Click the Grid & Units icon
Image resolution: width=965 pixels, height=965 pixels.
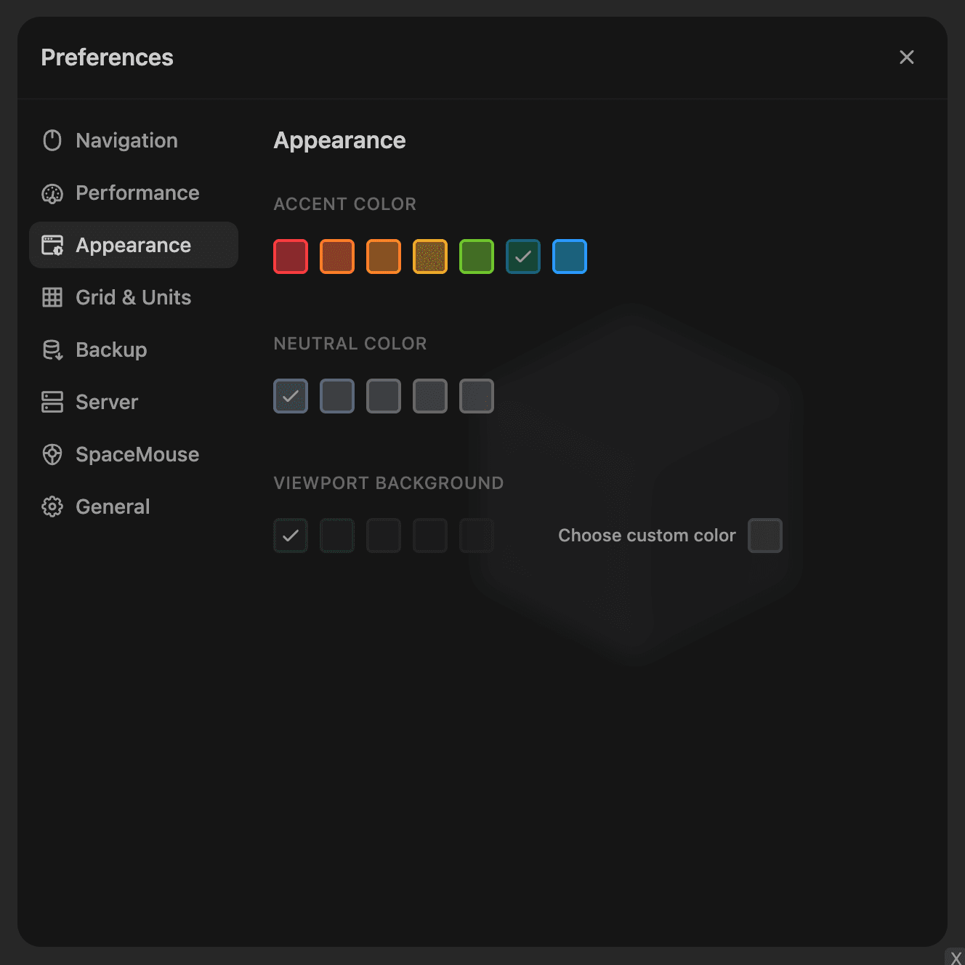pos(52,297)
